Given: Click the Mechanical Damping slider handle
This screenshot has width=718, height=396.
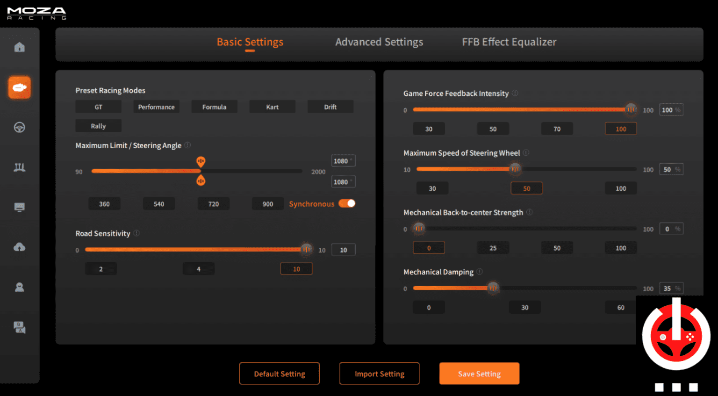Looking at the screenshot, I should point(493,288).
